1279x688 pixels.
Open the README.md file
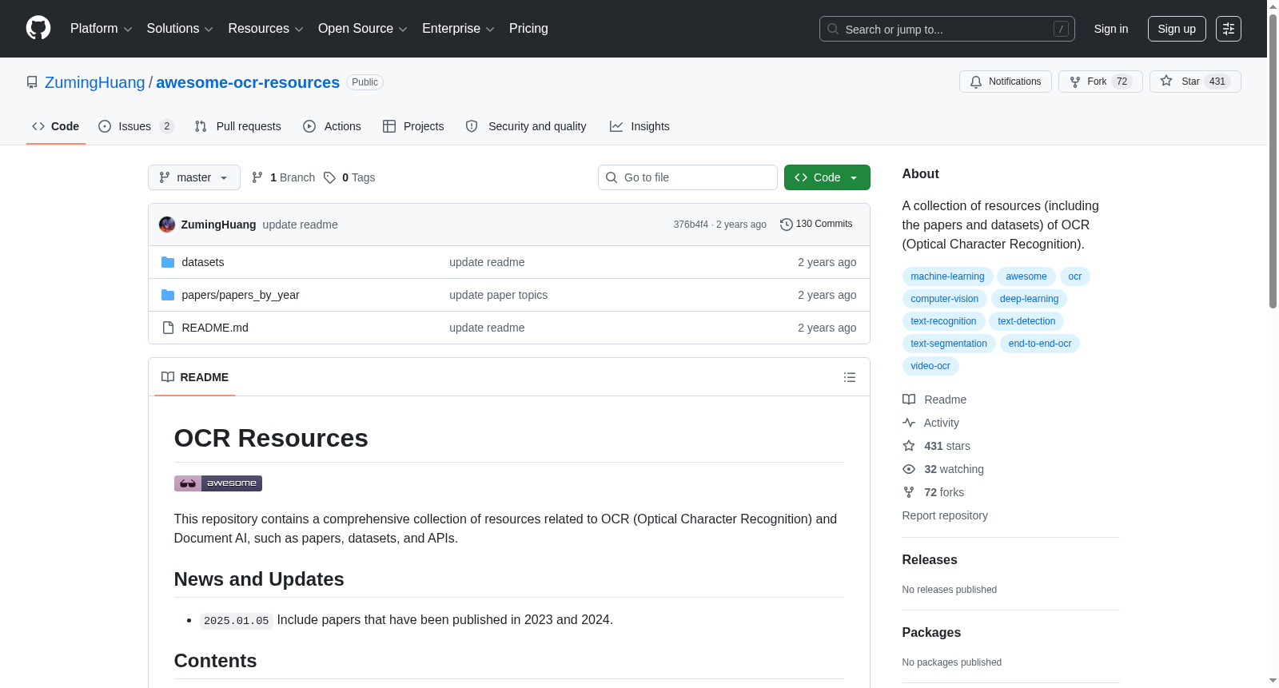(214, 328)
